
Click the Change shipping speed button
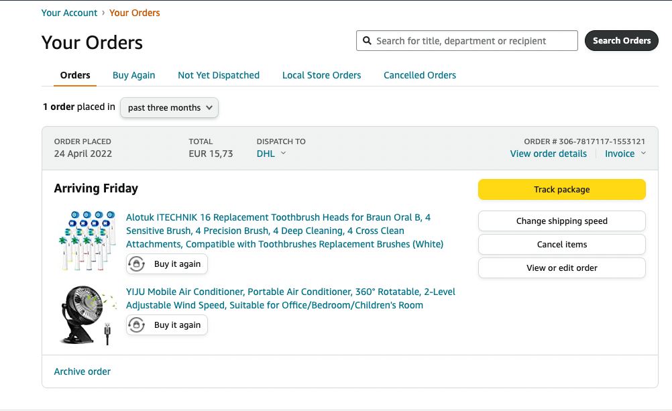561,221
